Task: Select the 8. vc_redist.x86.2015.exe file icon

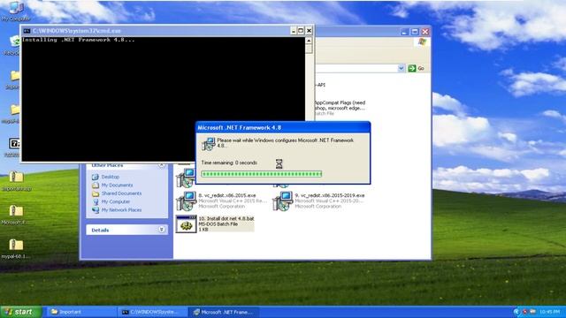Action: (x=186, y=201)
